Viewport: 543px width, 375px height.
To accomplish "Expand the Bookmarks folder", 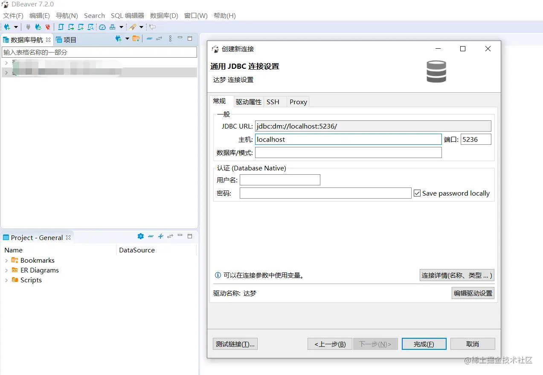I will click(6, 261).
